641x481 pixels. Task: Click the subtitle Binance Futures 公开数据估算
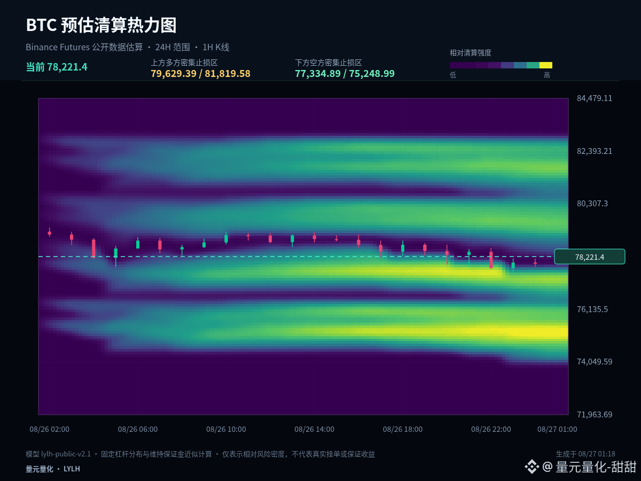click(84, 47)
